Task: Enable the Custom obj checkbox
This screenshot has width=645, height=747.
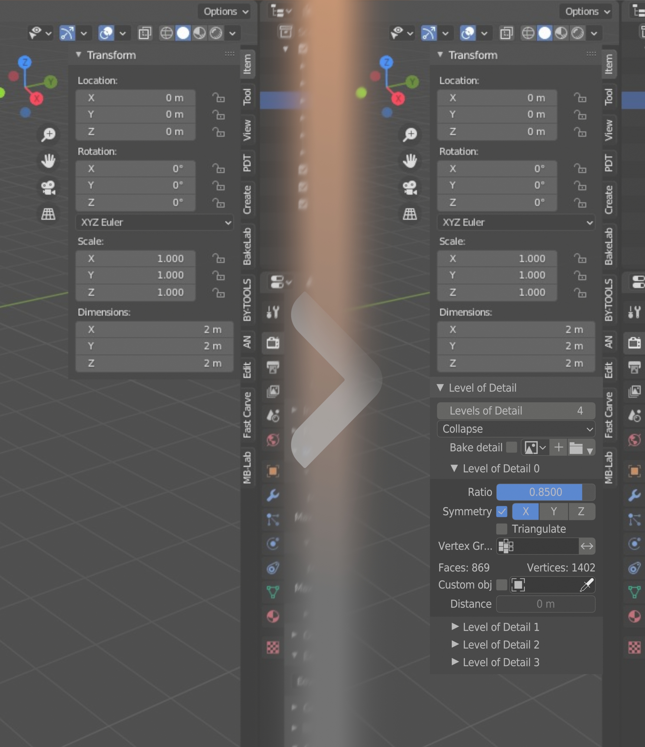Action: pyautogui.click(x=502, y=585)
